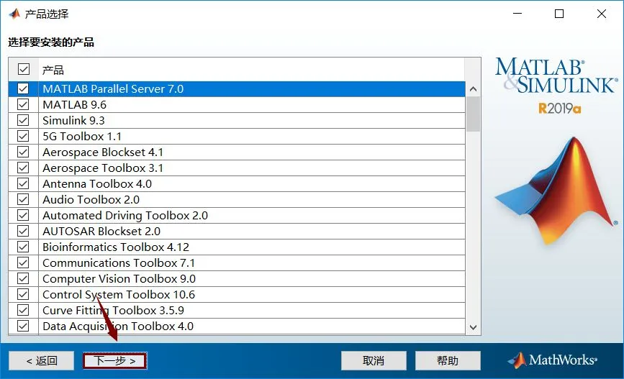Minimize the 产品选择 window
Screen dimensions: 624x379
517,14
